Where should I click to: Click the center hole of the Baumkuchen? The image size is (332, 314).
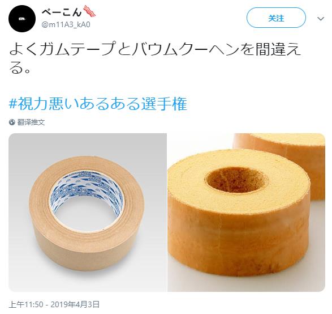click(x=236, y=180)
